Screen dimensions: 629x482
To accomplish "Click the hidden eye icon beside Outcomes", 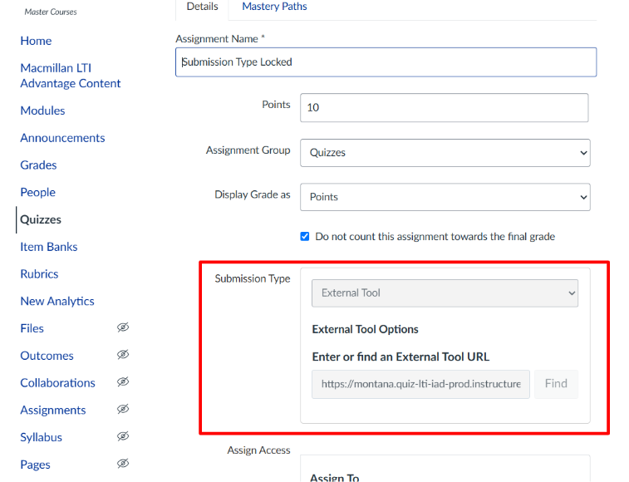I will pos(123,356).
